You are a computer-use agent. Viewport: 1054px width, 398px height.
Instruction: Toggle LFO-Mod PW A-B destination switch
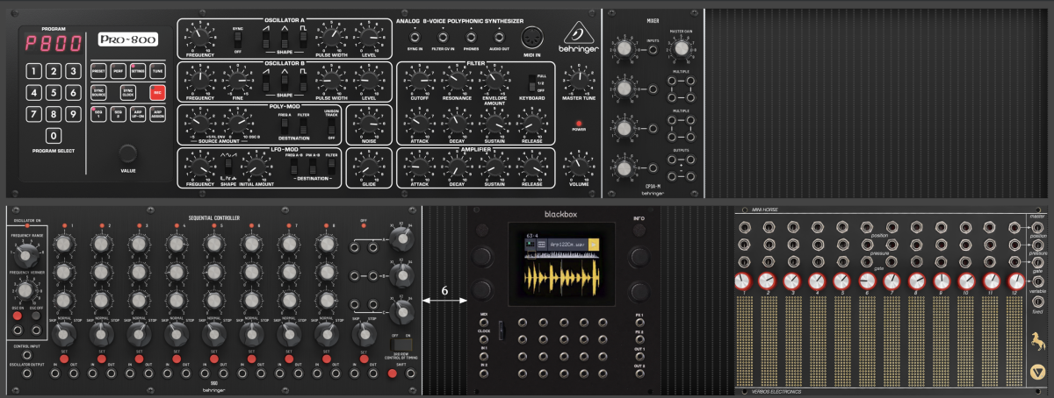point(313,167)
